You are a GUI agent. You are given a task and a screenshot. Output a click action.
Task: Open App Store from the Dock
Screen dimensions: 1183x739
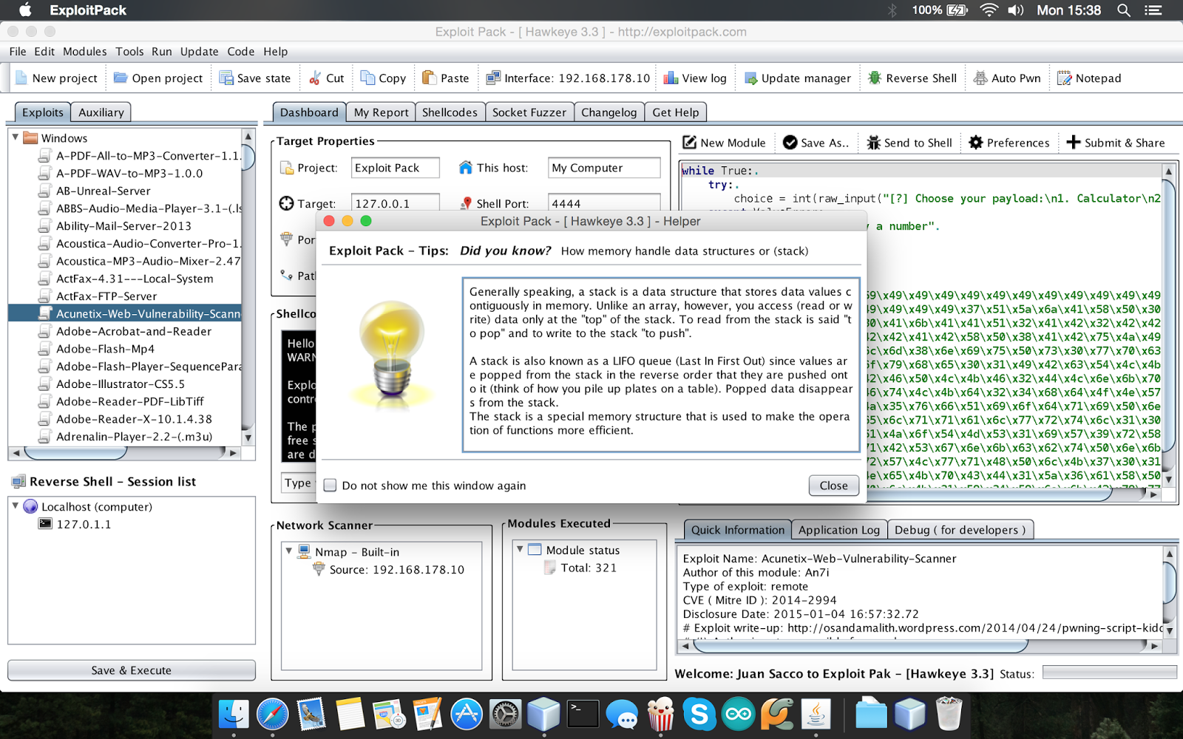pyautogui.click(x=467, y=714)
